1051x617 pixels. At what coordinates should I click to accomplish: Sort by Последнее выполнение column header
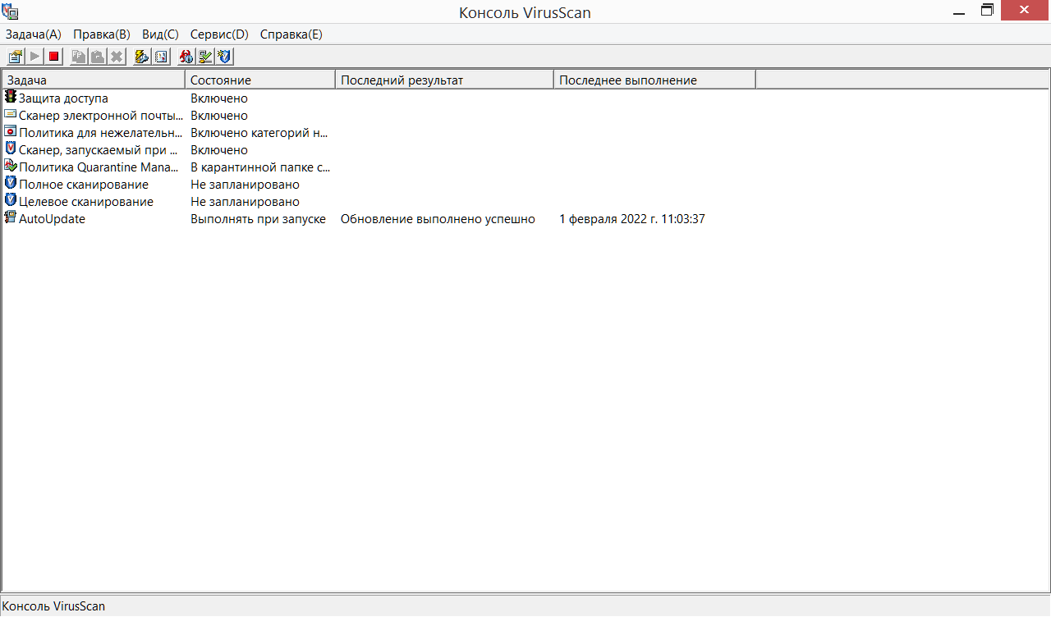click(654, 80)
